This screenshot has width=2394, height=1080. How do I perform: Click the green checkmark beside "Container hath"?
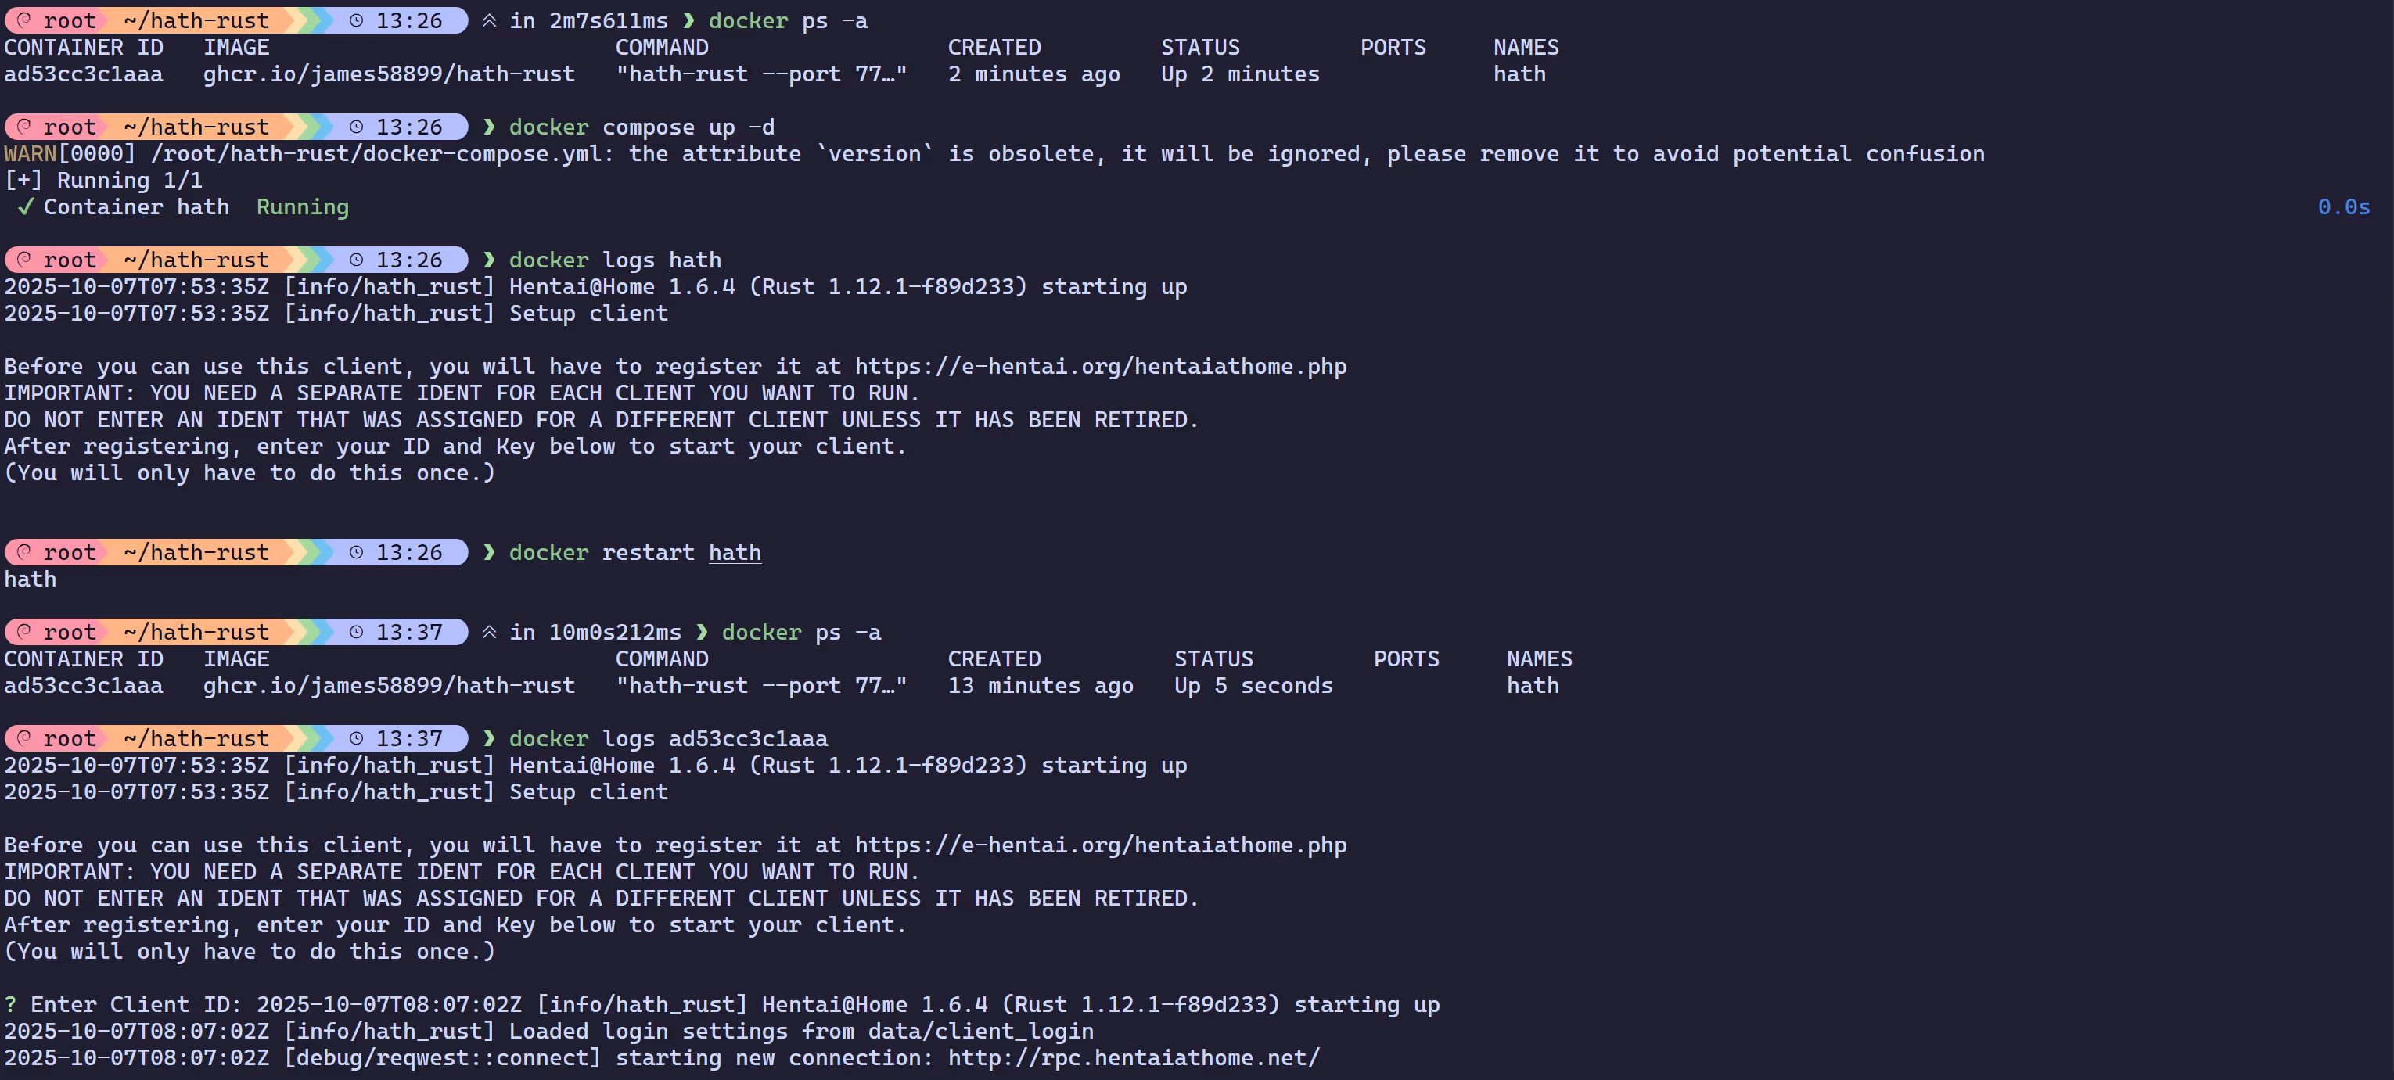point(26,207)
